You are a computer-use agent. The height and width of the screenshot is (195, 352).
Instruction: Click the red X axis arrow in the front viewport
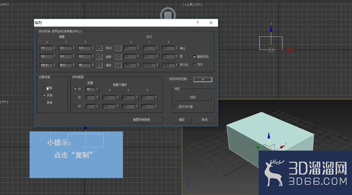pos(291,50)
